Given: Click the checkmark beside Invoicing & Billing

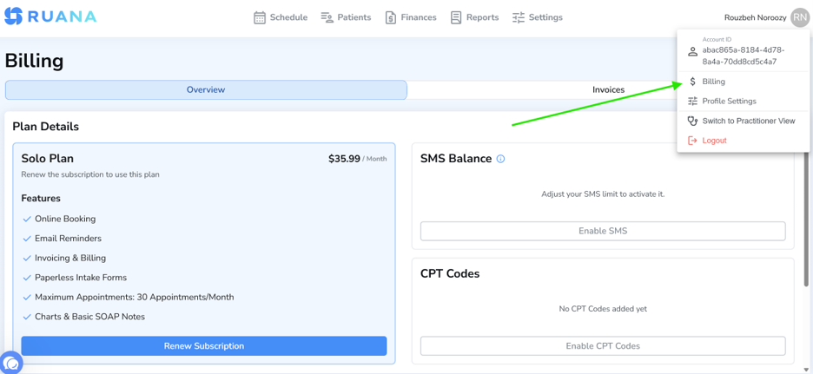Looking at the screenshot, I should [x=28, y=258].
